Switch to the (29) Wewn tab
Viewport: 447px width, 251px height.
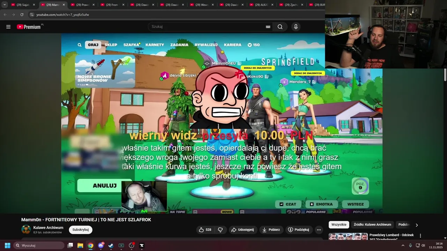coord(202,5)
